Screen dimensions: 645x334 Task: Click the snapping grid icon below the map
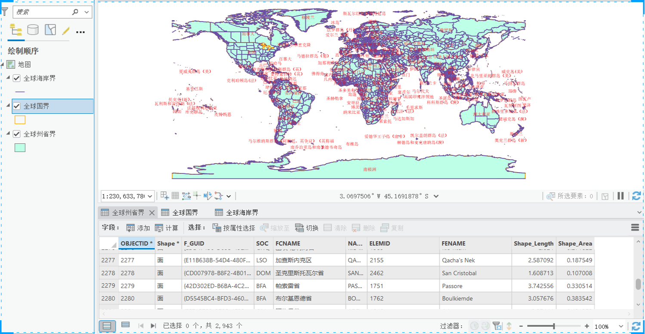click(175, 196)
